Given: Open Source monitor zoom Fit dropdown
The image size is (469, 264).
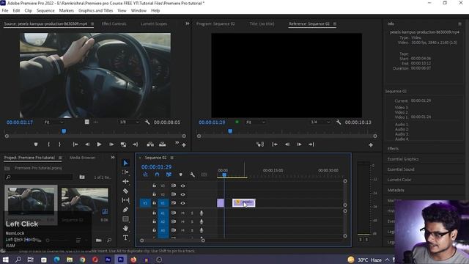Looking at the screenshot, I should tap(53, 122).
